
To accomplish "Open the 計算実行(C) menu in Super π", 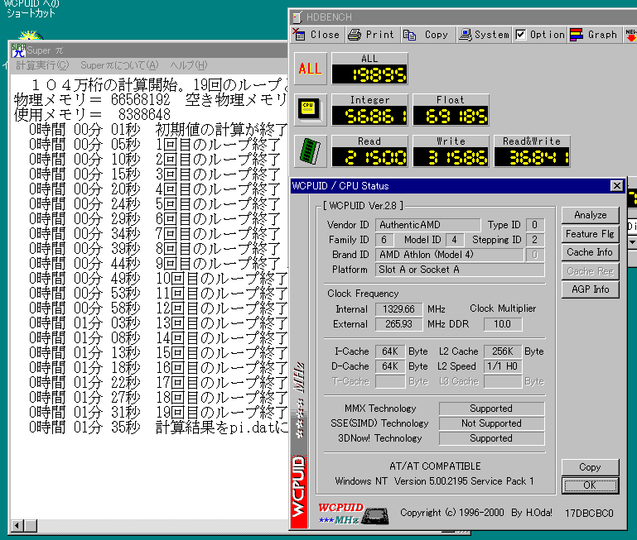I will tap(42, 65).
